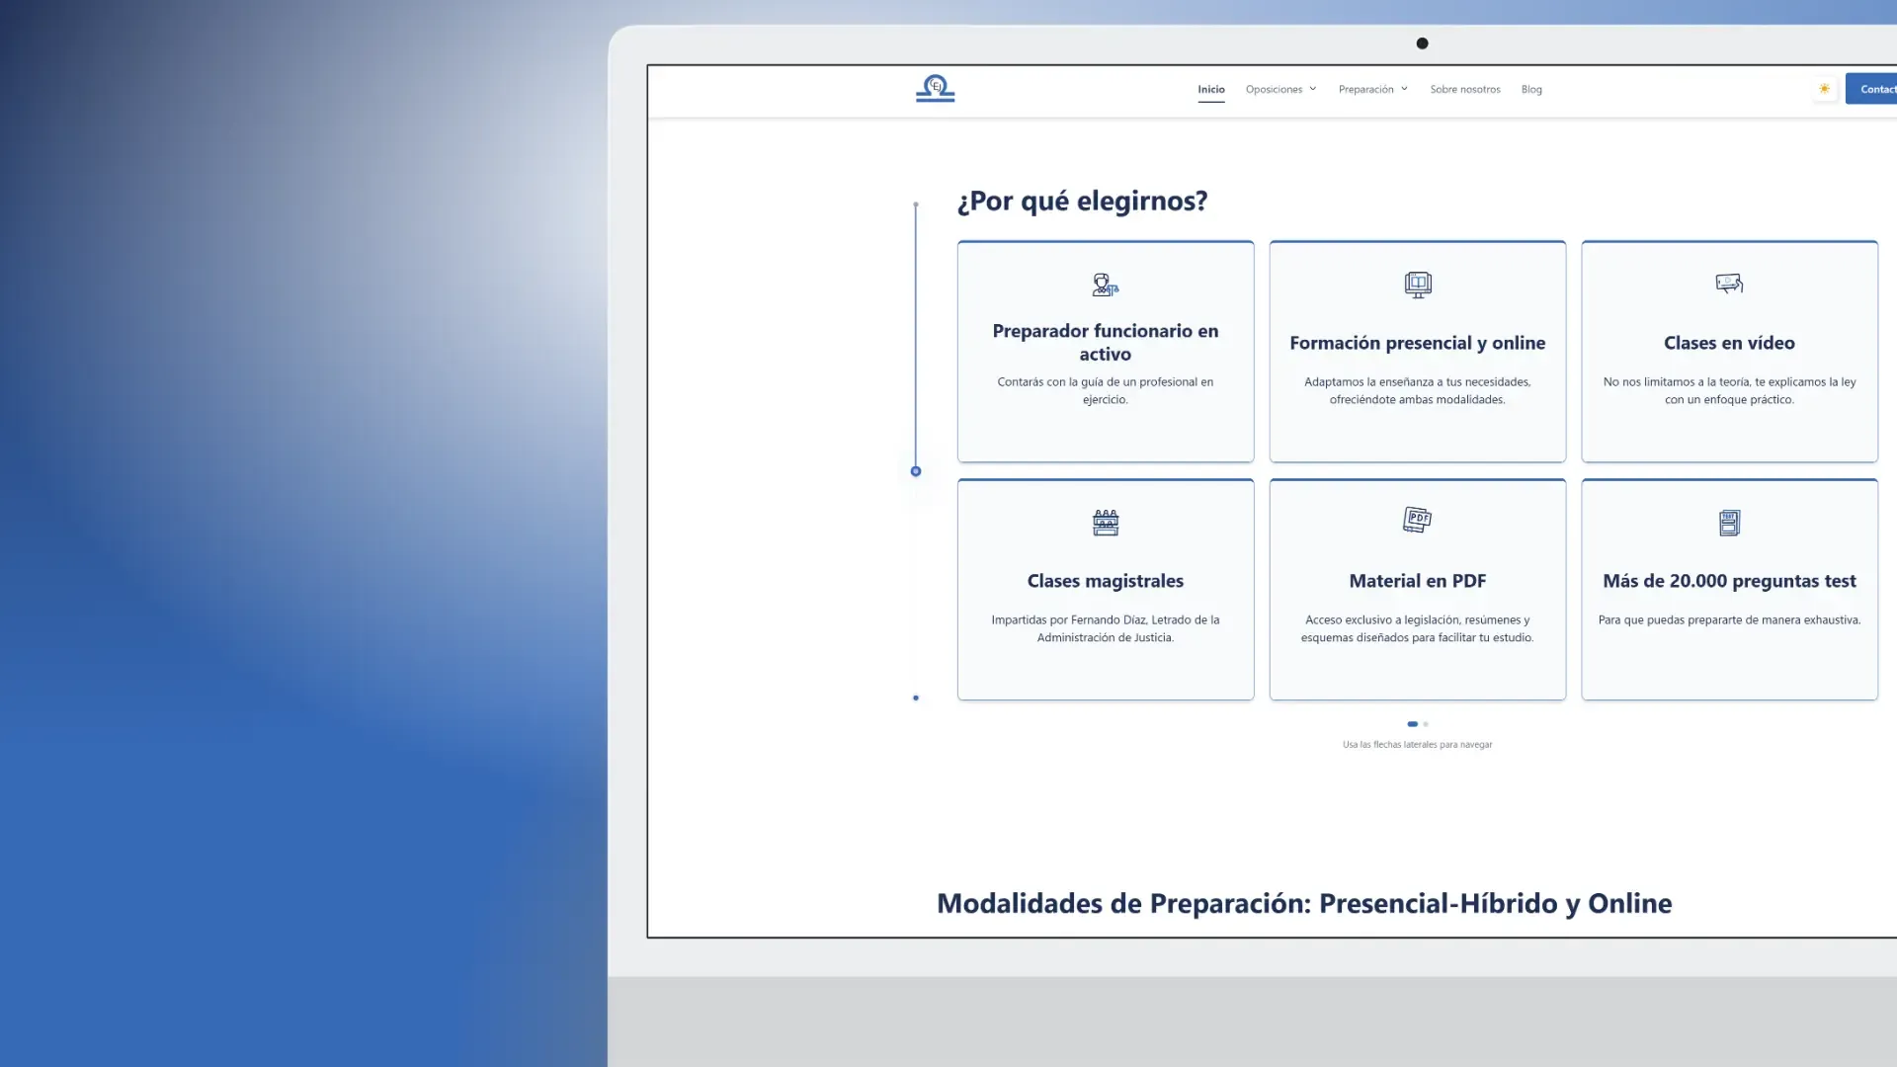The height and width of the screenshot is (1067, 1897).
Task: Click the timeline dot beside the cards grid
Action: tap(916, 471)
